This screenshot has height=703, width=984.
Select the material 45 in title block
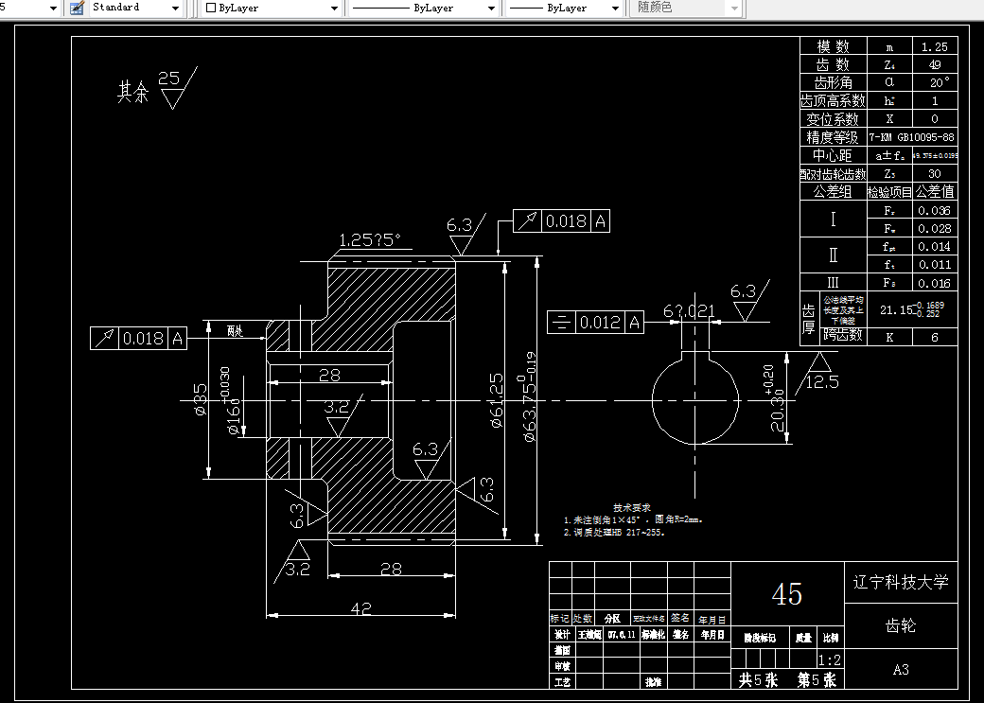coord(787,594)
